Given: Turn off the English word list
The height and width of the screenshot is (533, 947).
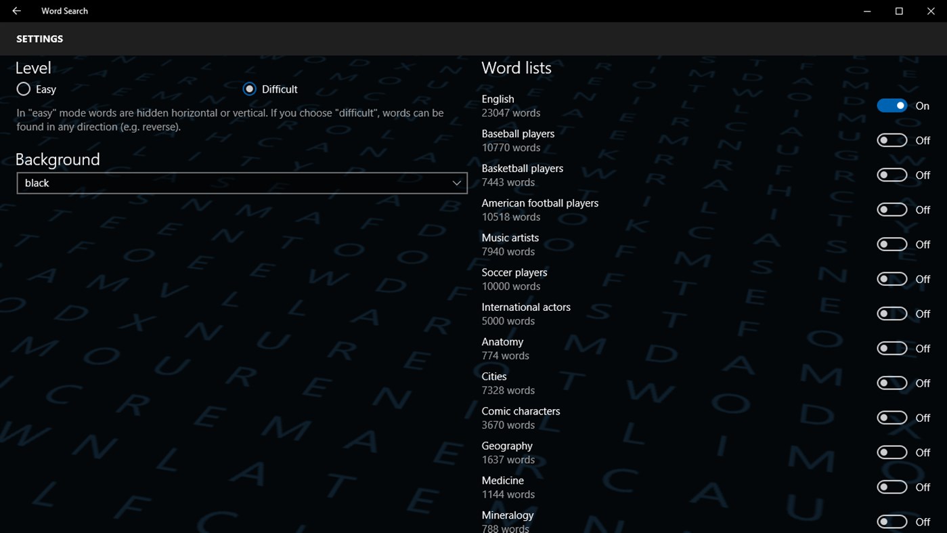Looking at the screenshot, I should 891,105.
